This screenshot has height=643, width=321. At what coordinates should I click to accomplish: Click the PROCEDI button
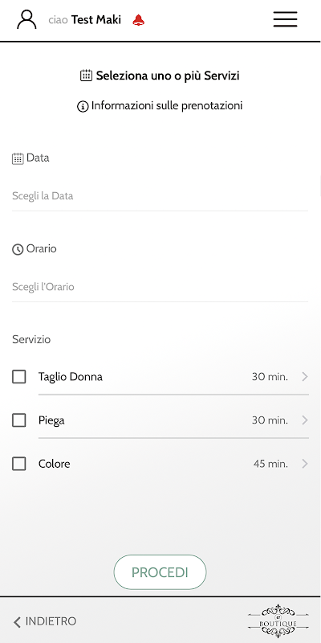(x=160, y=572)
